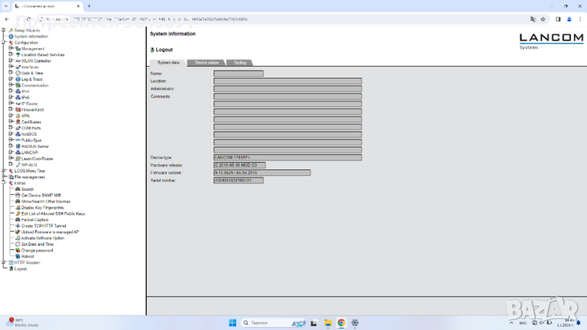Click the Name field

click(238, 74)
